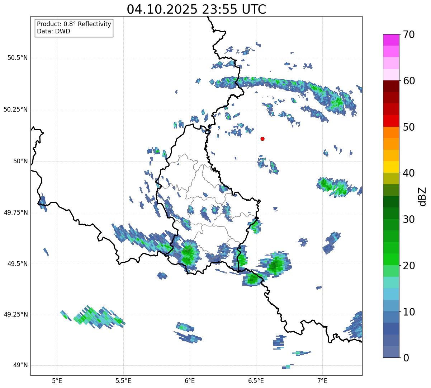Image resolution: width=431 pixels, height=388 pixels.
Task: Click the 49.75°N latitude label
Action: point(15,212)
